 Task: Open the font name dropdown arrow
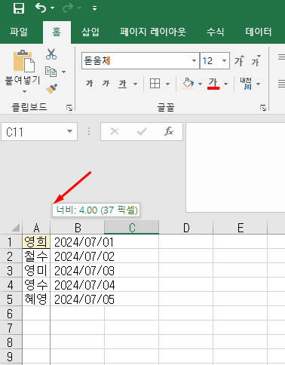[194, 60]
